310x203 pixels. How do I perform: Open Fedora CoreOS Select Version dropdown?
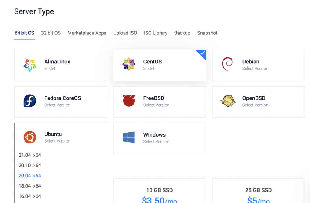click(x=57, y=105)
